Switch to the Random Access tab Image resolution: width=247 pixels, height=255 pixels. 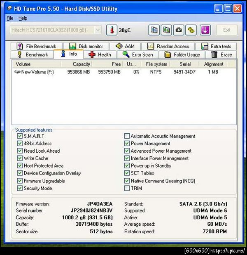(x=168, y=46)
